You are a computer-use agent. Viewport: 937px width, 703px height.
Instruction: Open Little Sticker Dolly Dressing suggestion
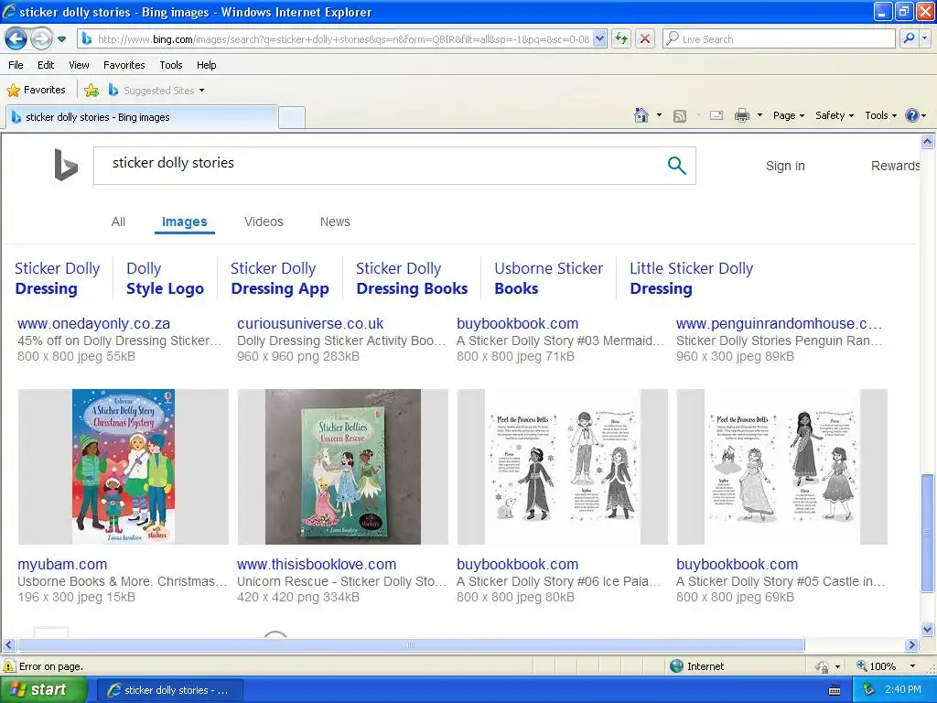pyautogui.click(x=692, y=278)
